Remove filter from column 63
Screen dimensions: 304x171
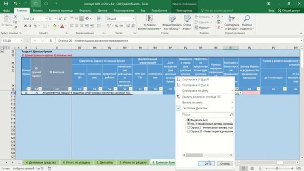coord(201,96)
